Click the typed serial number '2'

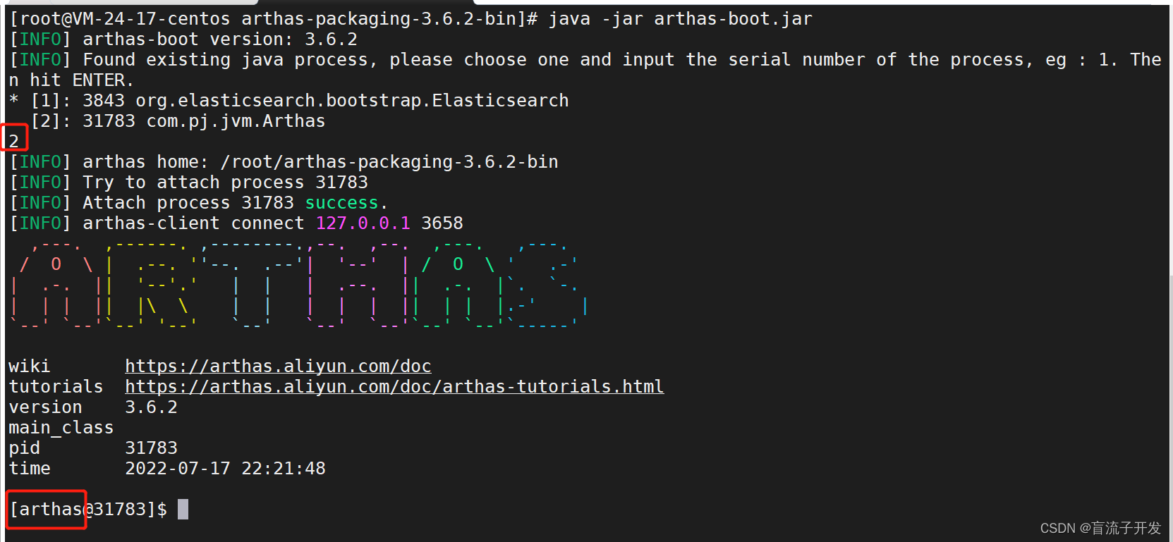[14, 141]
